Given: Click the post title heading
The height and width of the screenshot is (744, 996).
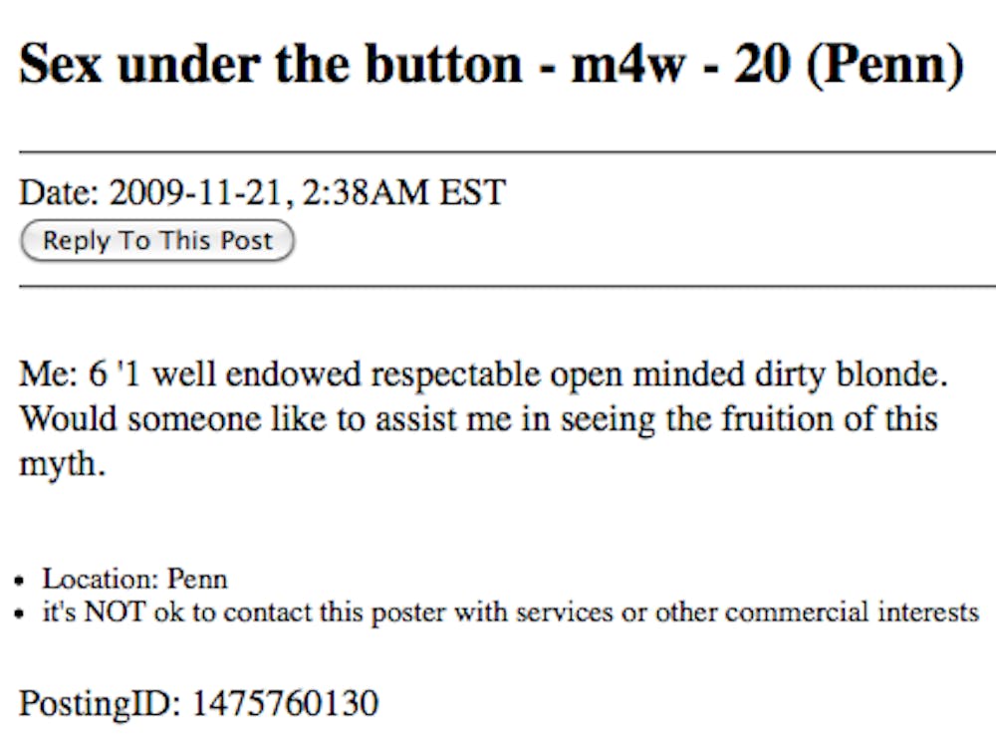Looking at the screenshot, I should pyautogui.click(x=491, y=65).
